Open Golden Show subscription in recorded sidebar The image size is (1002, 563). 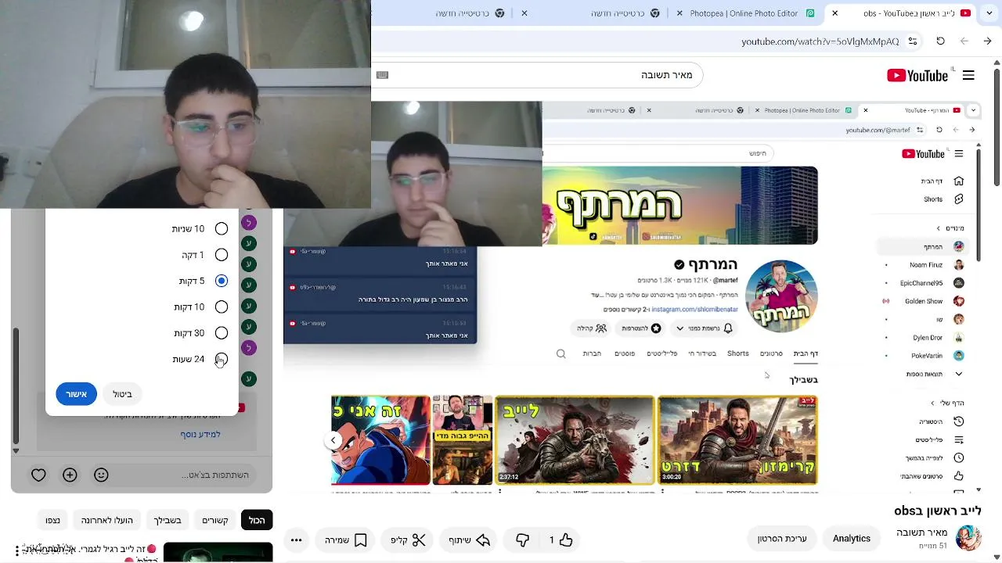pos(934,301)
